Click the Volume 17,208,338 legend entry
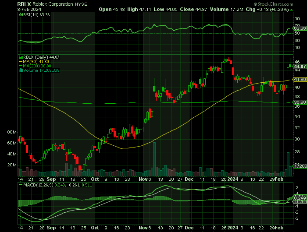 click(41, 70)
